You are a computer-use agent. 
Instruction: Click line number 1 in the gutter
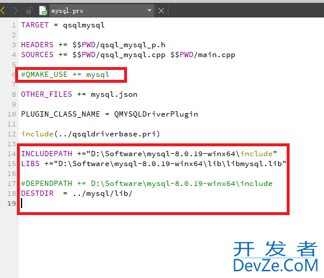coord(13,25)
